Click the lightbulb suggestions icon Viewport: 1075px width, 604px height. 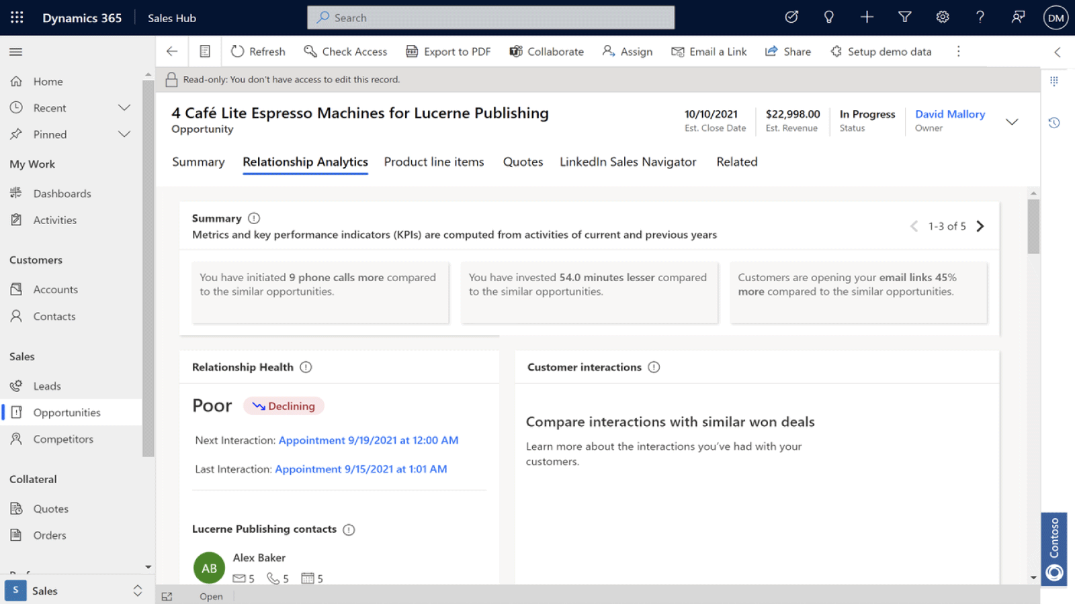[x=829, y=17]
